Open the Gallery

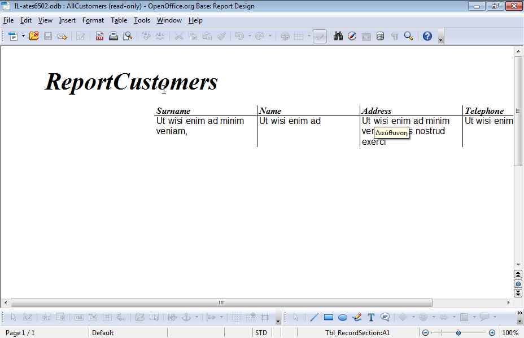pos(366,36)
